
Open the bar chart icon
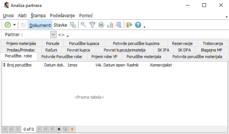110,25
